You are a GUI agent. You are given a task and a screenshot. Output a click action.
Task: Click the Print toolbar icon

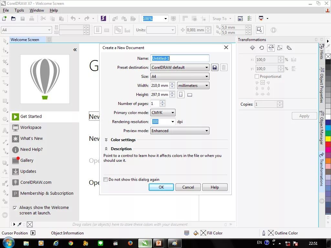click(32, 18)
